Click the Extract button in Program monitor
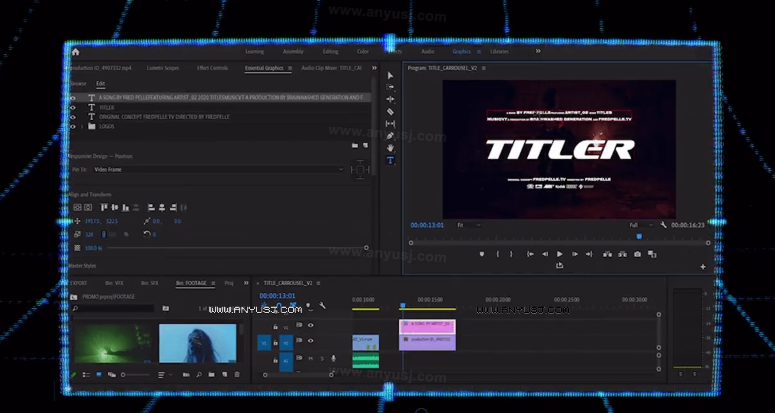This screenshot has height=413, width=775. click(622, 254)
